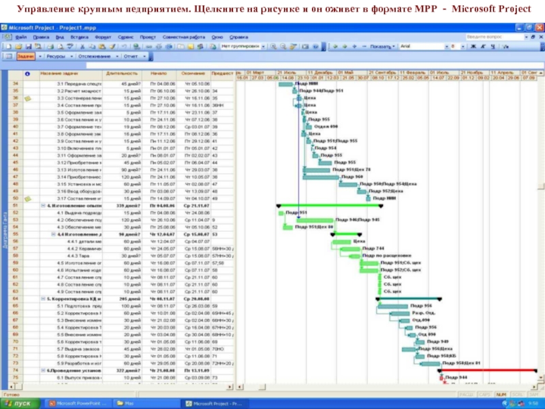
Task: Hide subtasks with the minus icon
Action: [364, 46]
